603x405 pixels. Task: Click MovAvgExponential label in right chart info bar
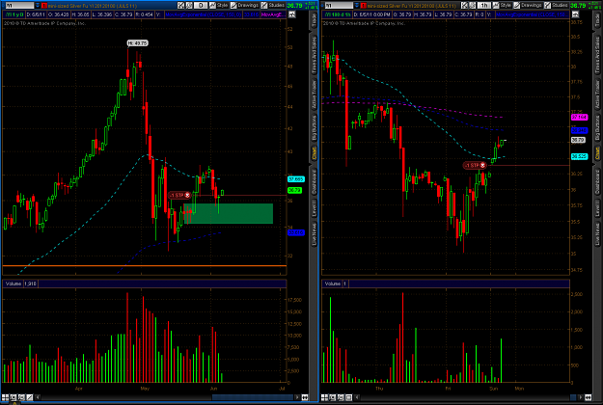point(533,14)
